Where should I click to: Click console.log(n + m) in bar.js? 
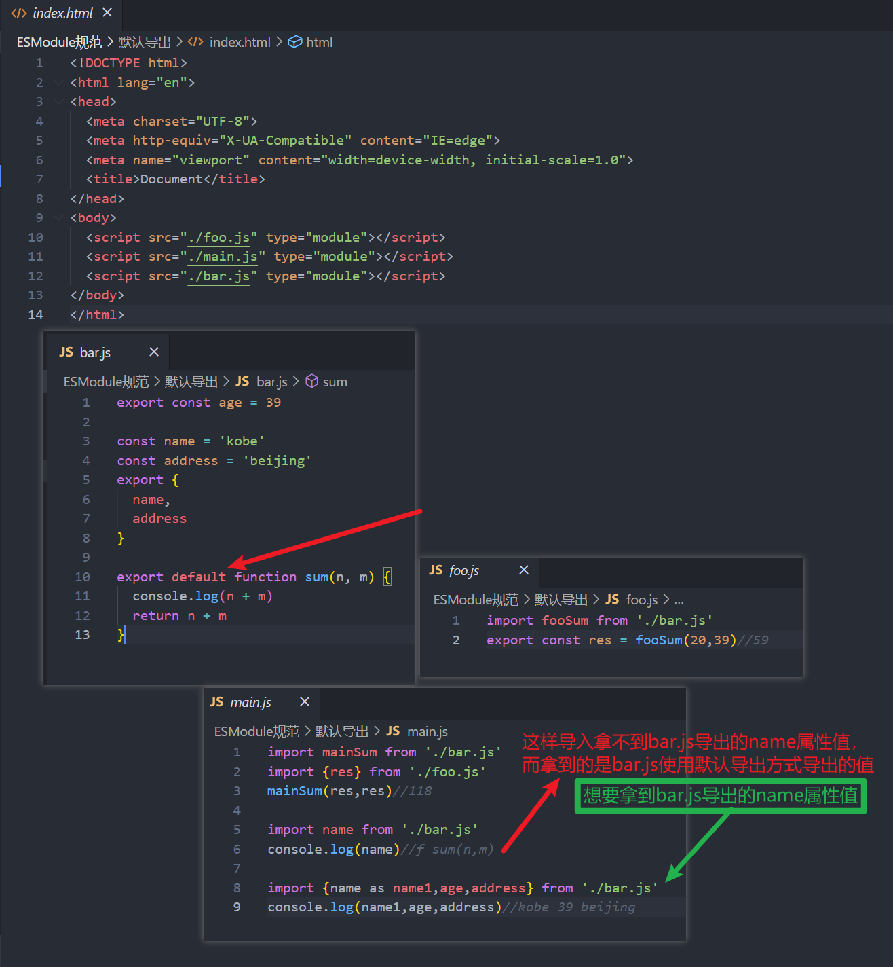click(202, 596)
